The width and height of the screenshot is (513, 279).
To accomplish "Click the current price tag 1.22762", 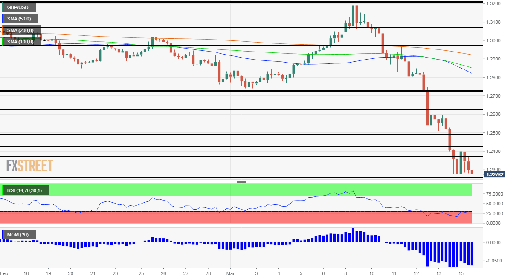I will click(x=495, y=175).
